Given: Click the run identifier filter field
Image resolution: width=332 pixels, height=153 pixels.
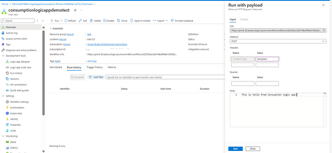Looking at the screenshot, I should tap(165, 77).
